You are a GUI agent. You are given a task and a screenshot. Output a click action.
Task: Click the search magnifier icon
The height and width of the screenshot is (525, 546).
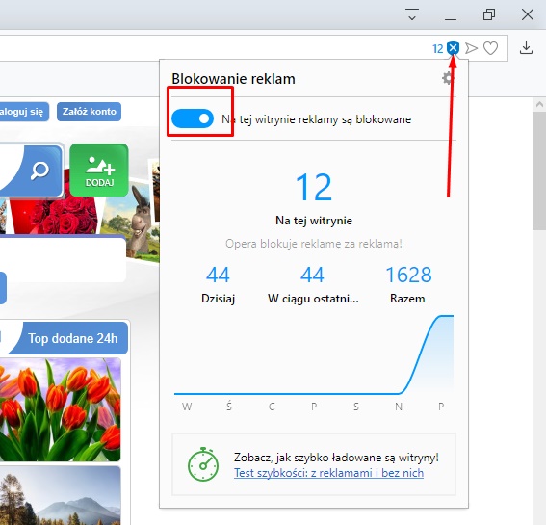39,171
